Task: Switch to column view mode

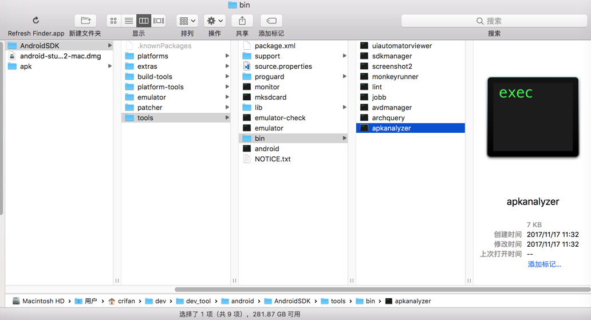Action: point(144,21)
